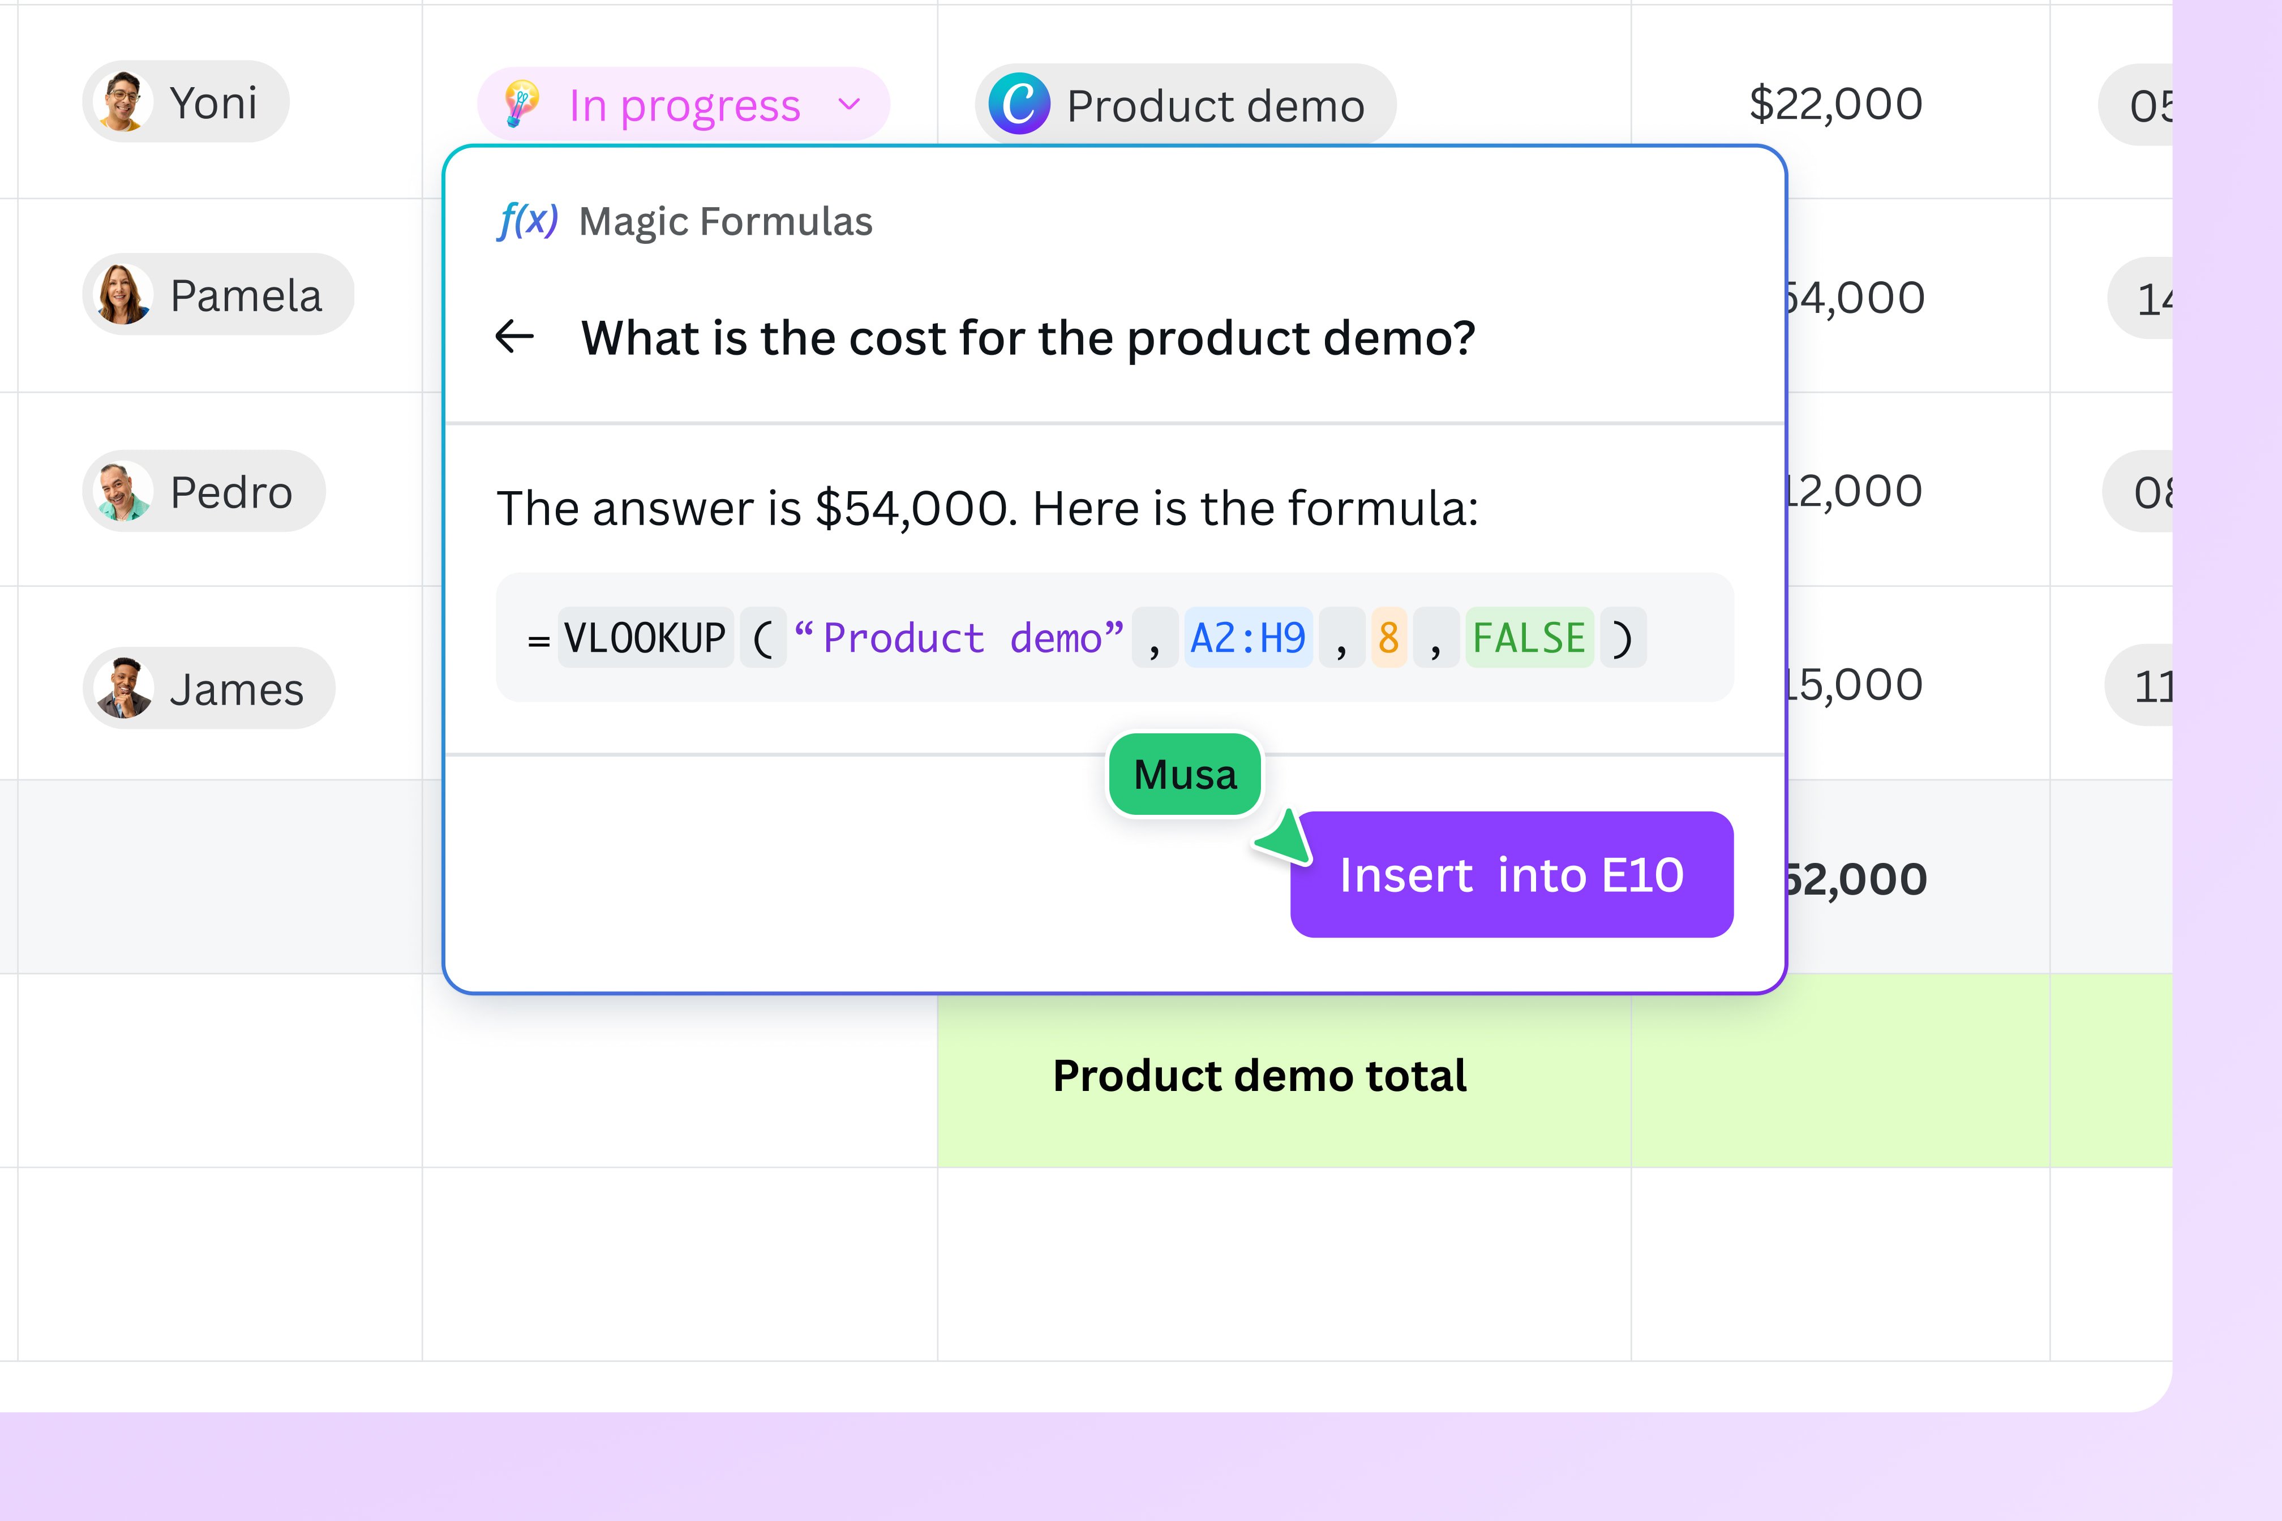Viewport: 2282px width, 1521px height.
Task: Select the A2:H9 range token
Action: pos(1247,637)
